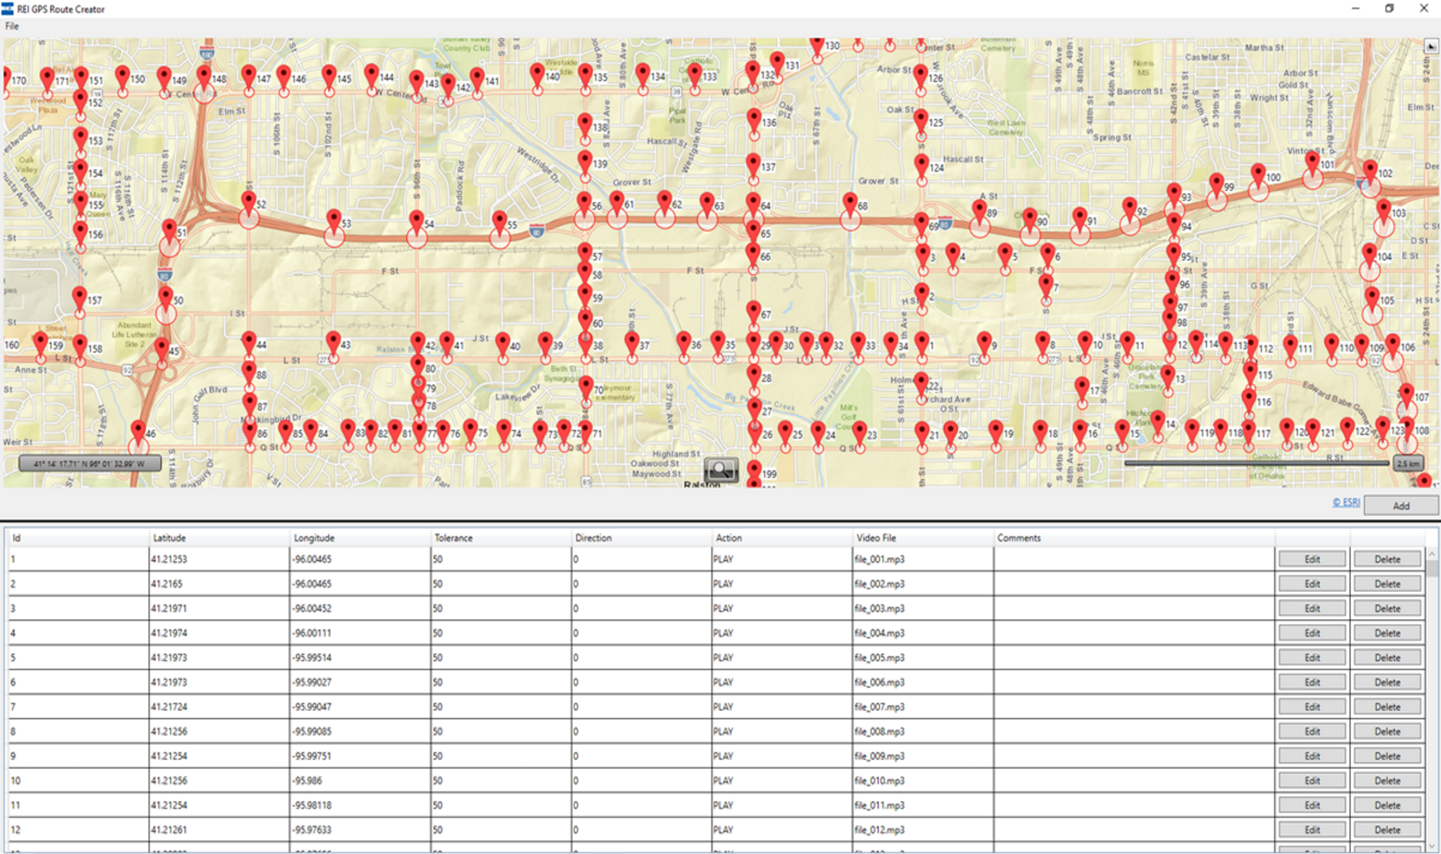Collapse the map panel corner arrow
Image resolution: width=1441 pixels, height=854 pixels.
[x=1431, y=46]
